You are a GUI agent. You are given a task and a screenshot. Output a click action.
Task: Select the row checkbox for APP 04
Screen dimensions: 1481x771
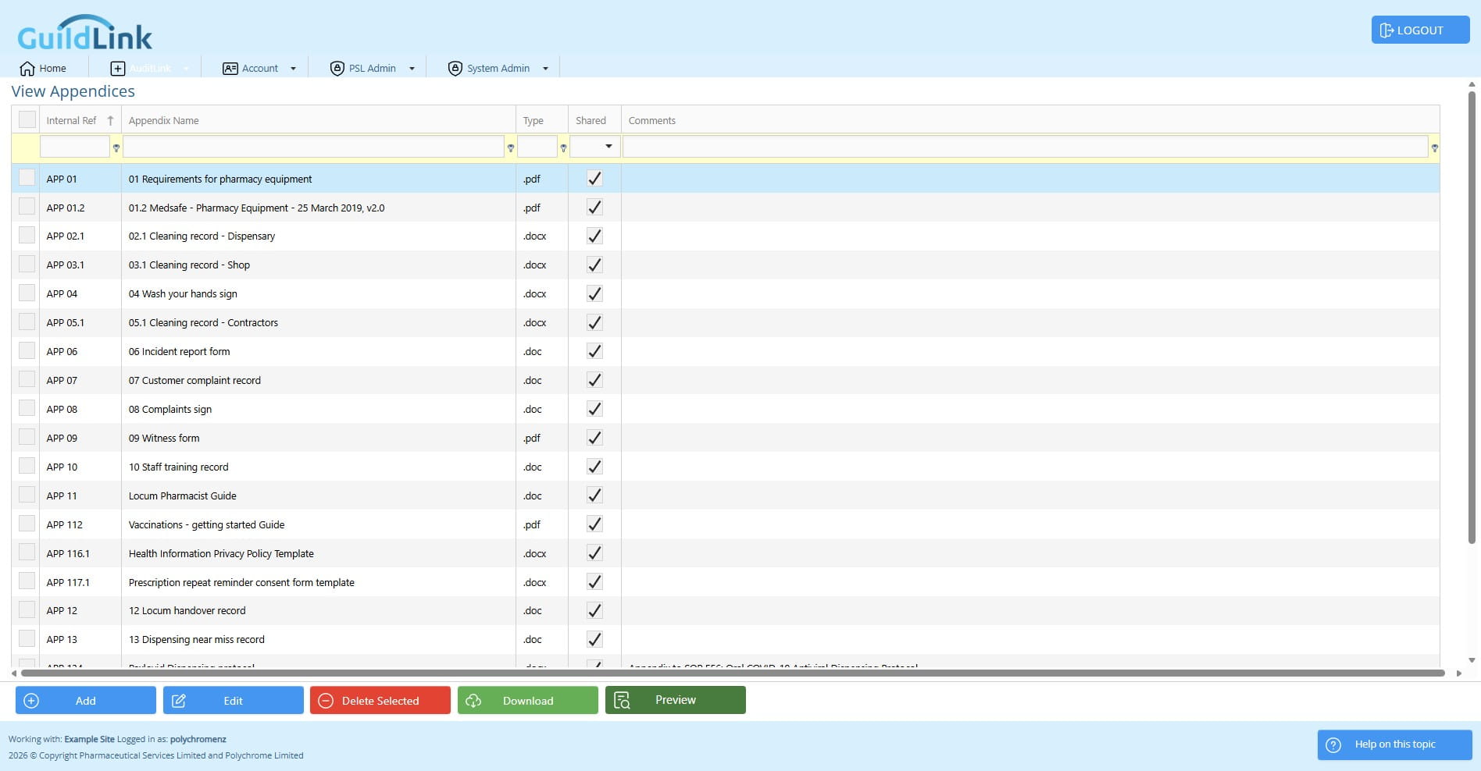27,293
